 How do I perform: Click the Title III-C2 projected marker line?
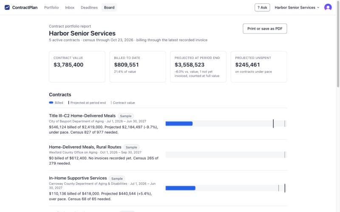pyautogui.click(x=273, y=123)
